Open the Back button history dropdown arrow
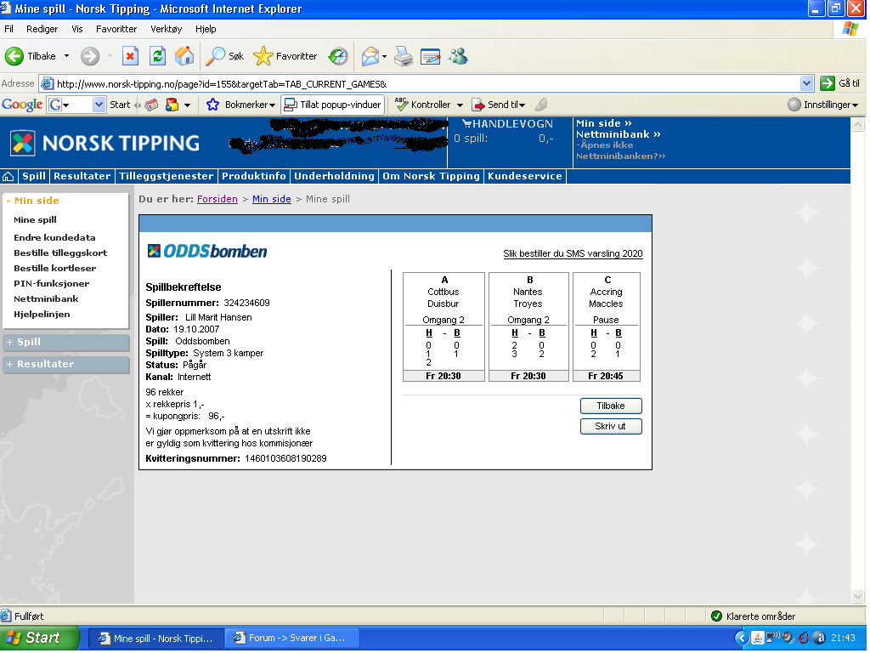 point(66,56)
